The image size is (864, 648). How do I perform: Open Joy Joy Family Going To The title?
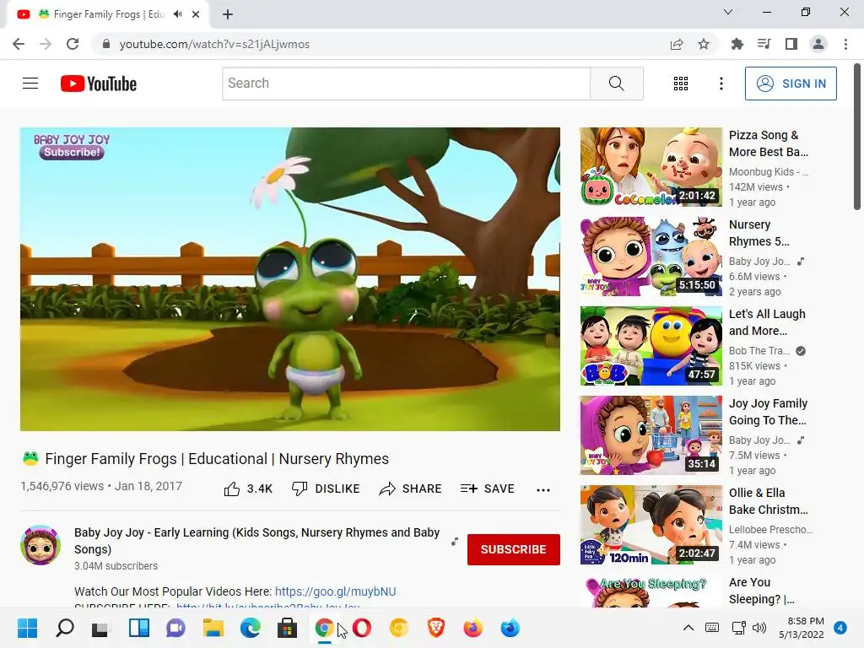click(x=768, y=412)
